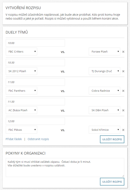Expand the Cobra Radnice dropdown
The image size is (130, 190).
[104, 91]
